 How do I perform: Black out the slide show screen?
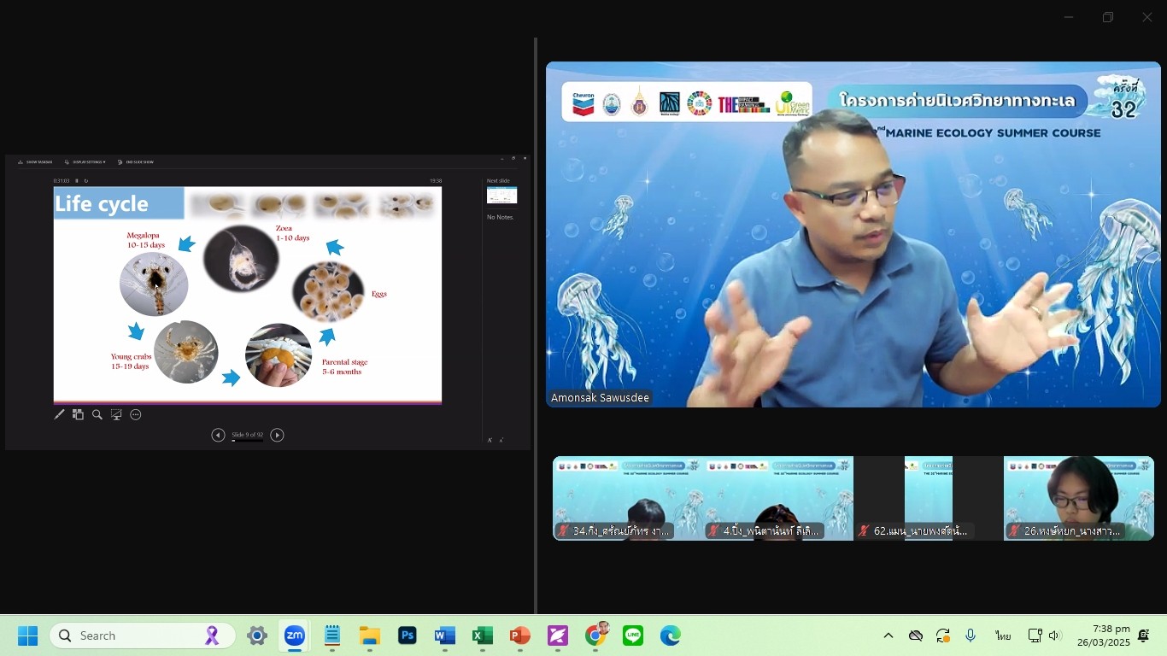[116, 415]
